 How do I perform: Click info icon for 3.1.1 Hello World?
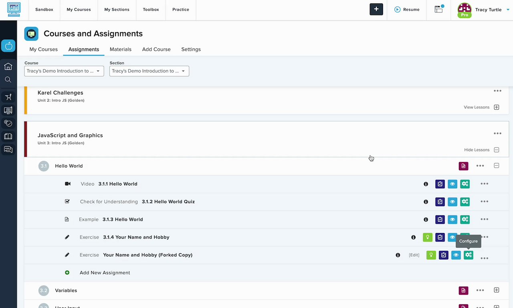click(x=426, y=184)
